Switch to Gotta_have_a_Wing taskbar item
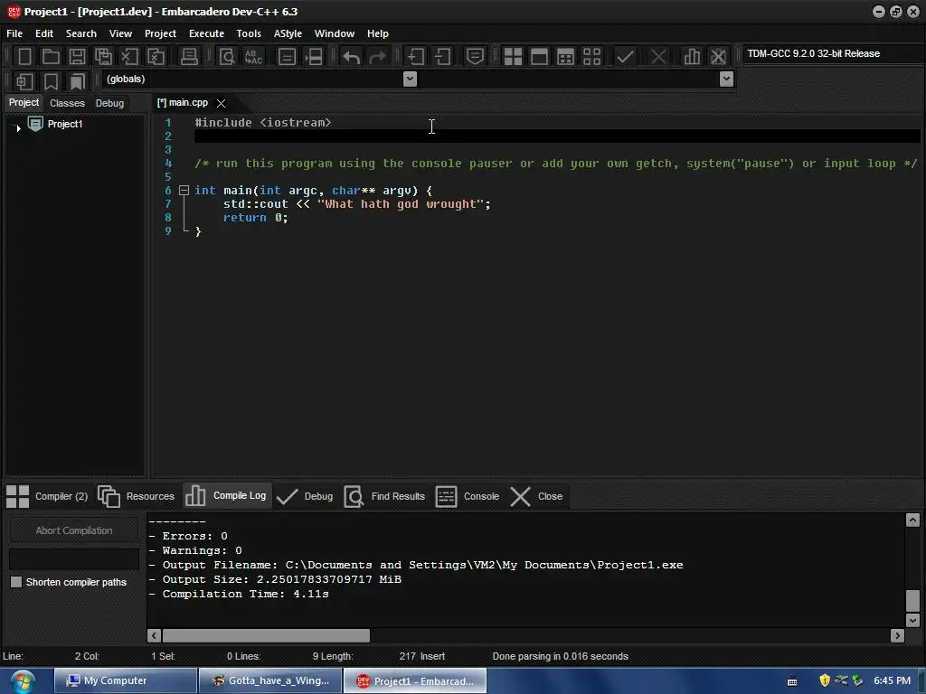The height and width of the screenshot is (694, 926). pos(270,680)
